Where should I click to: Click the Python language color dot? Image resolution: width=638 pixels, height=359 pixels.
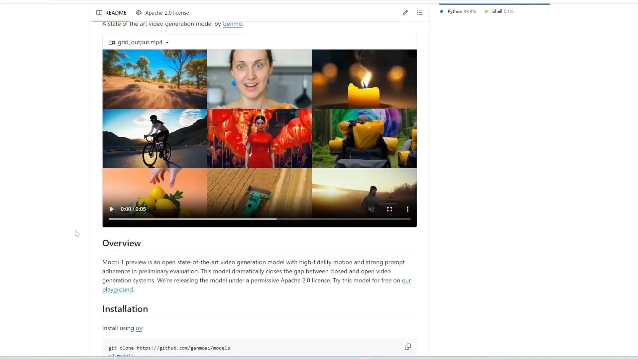(x=442, y=11)
